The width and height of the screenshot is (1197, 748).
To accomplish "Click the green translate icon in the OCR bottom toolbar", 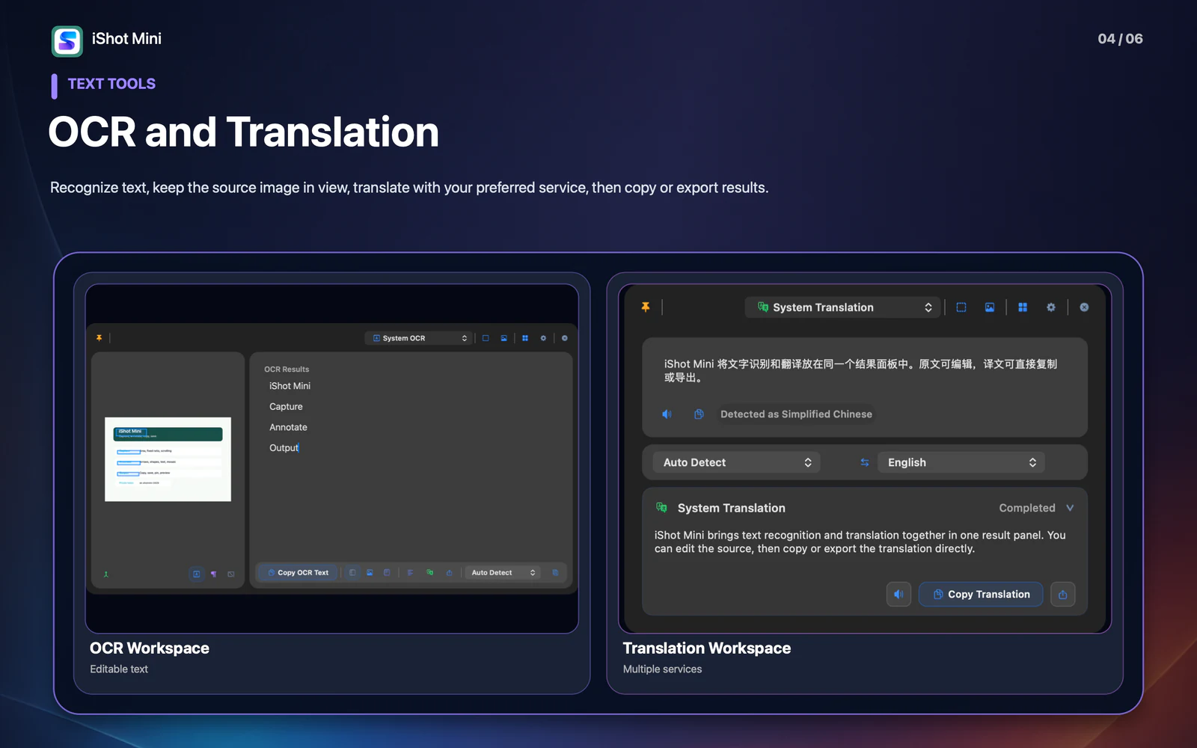I will click(x=429, y=572).
